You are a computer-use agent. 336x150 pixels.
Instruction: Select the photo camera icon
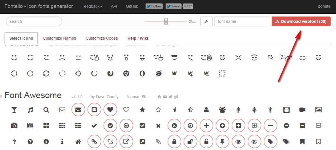pos(14,126)
